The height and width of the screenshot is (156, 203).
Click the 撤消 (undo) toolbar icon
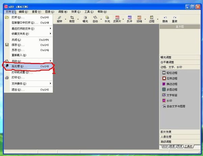(165, 19)
